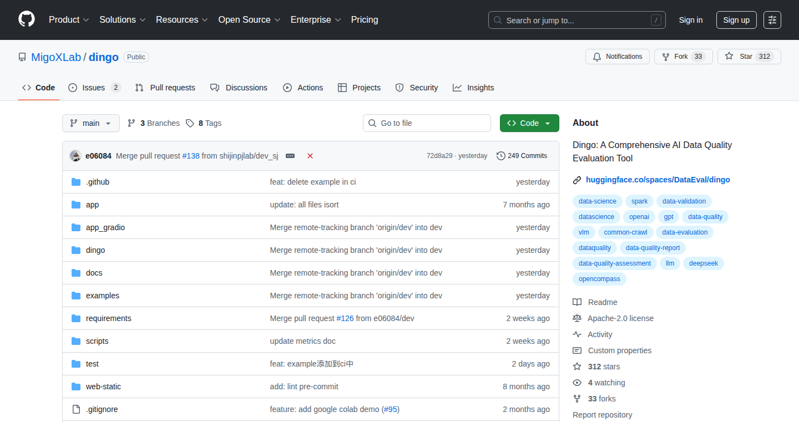Image resolution: width=799 pixels, height=422 pixels.
Task: Open the MigoXLab owner link
Action: [x=56, y=57]
